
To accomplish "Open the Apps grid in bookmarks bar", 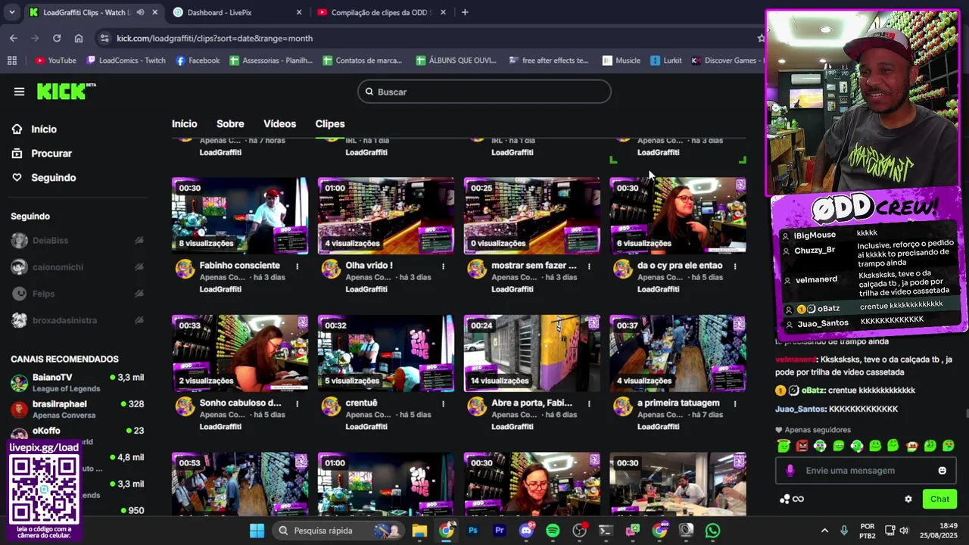I will (11, 61).
